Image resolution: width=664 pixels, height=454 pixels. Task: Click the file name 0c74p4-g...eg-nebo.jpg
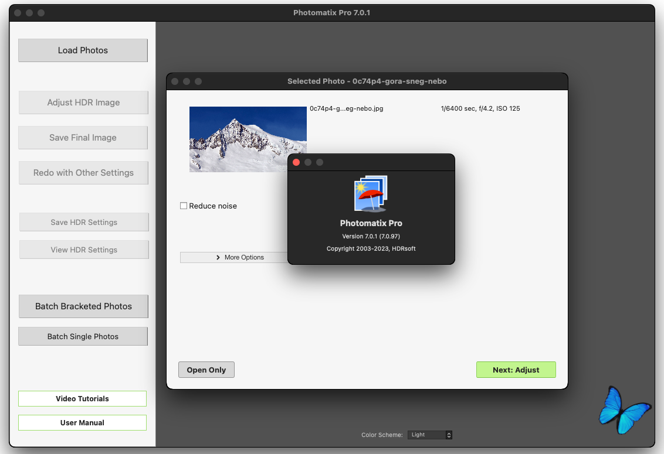[347, 108]
